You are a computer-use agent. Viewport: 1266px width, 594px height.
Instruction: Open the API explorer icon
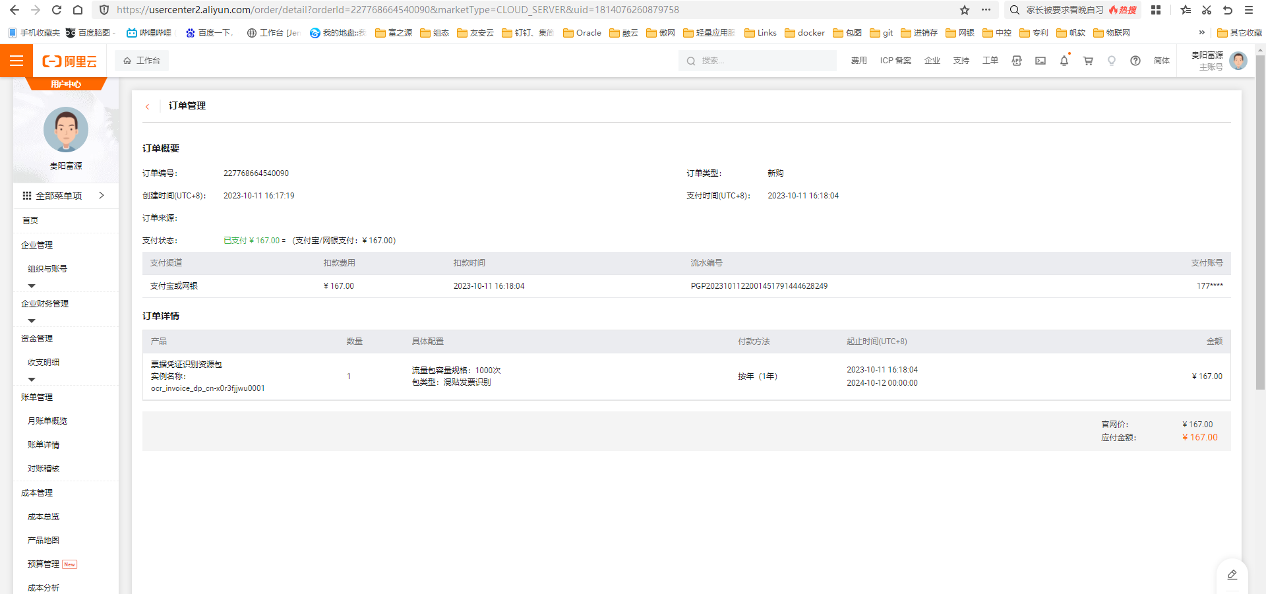[1017, 61]
